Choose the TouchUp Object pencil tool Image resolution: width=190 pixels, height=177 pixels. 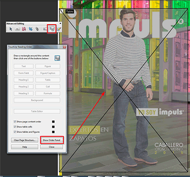coord(59,29)
